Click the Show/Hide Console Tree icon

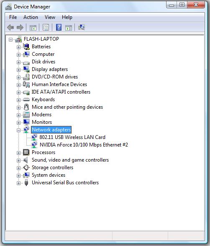(33, 28)
